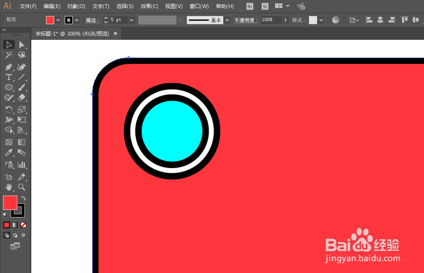Open the 编辑(E) menu
Viewport: 424px width, 273px height.
click(52, 6)
